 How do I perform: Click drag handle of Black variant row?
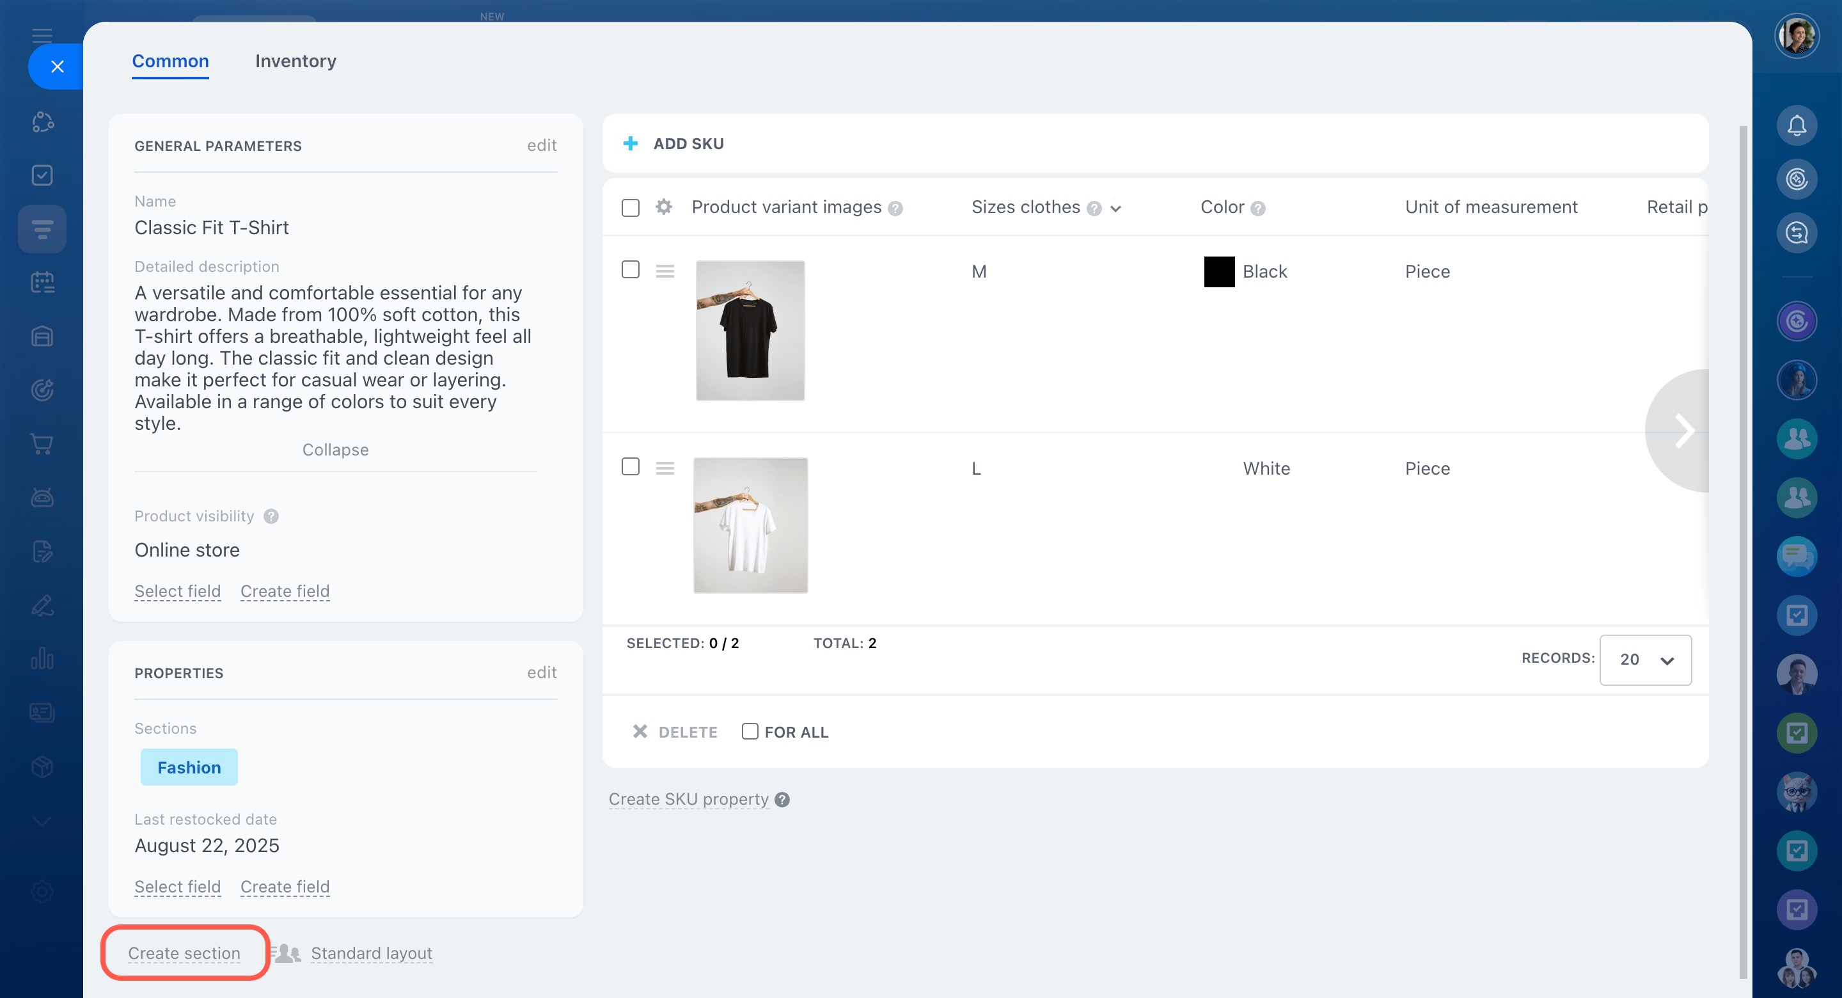coord(665,271)
